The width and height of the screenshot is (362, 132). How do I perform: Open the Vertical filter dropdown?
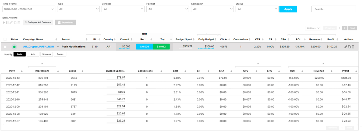(x=123, y=9)
